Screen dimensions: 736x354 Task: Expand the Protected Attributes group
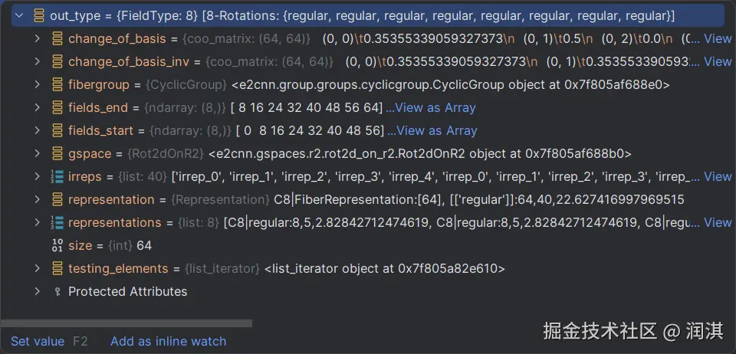[x=38, y=291]
